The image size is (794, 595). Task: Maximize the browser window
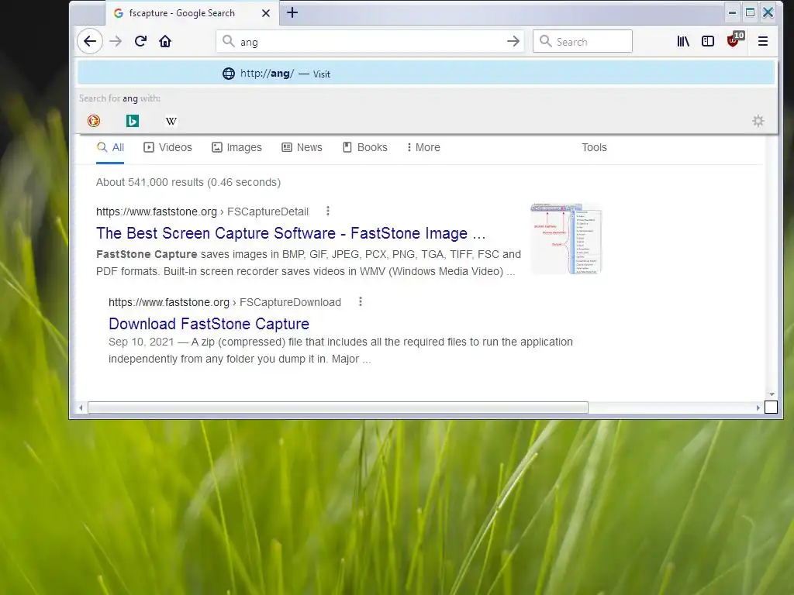(750, 12)
